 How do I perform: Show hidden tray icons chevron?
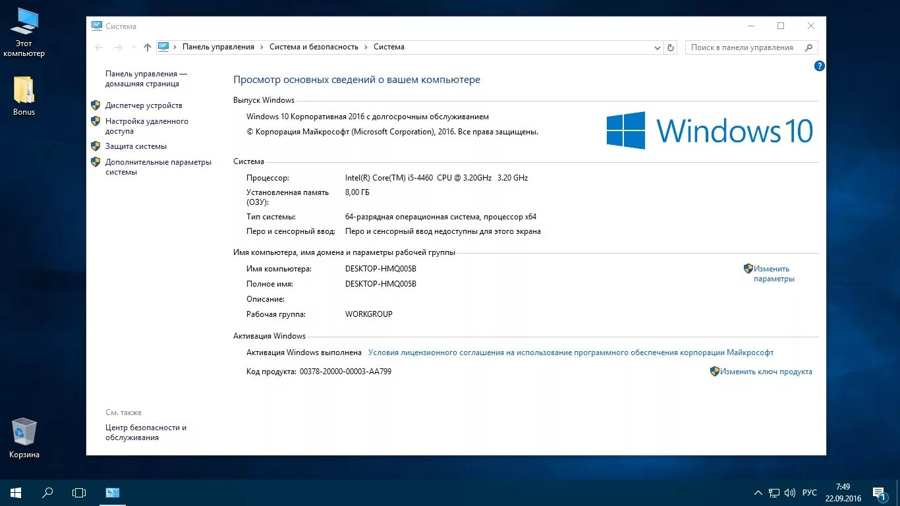pos(758,493)
